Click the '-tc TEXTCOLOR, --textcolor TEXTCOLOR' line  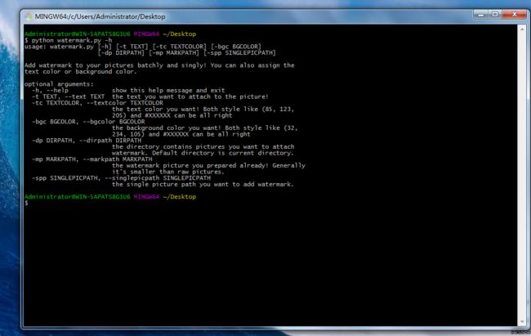point(97,103)
